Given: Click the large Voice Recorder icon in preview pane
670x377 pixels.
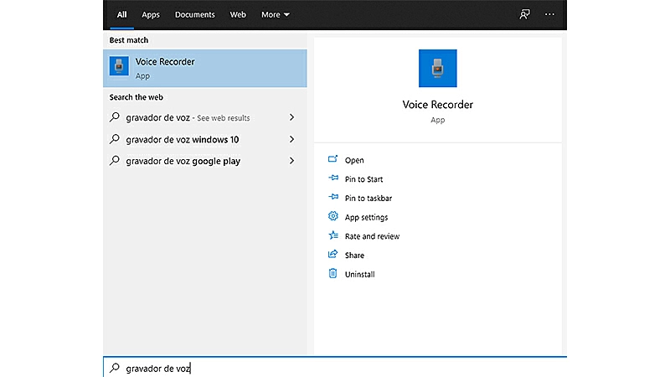Looking at the screenshot, I should [x=437, y=69].
